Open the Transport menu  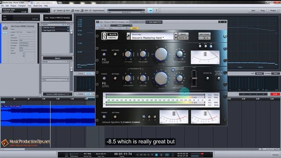pyautogui.click(x=22, y=6)
